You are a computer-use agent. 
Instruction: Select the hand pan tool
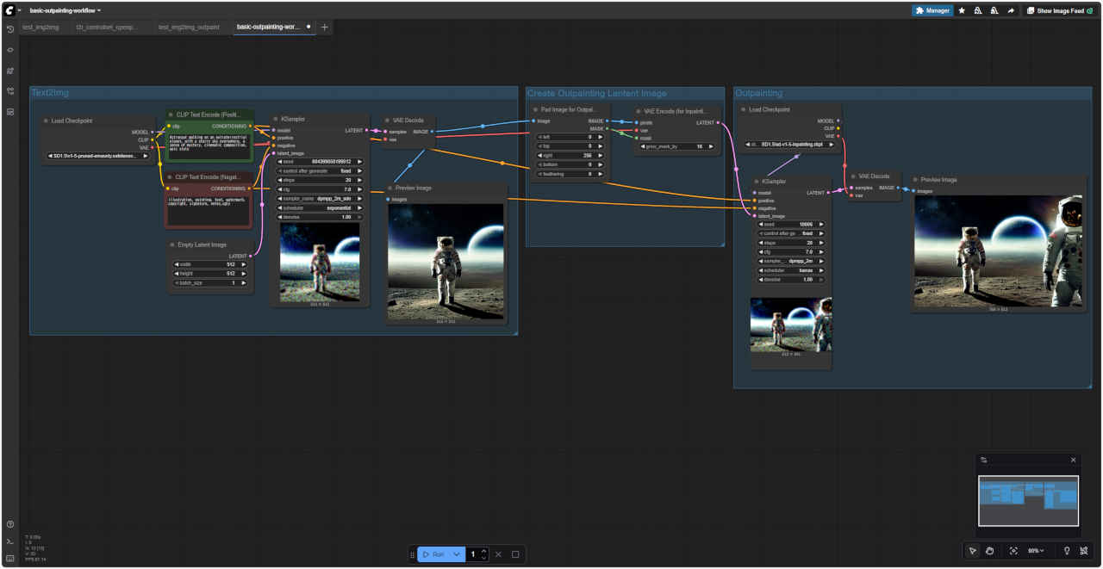point(990,551)
